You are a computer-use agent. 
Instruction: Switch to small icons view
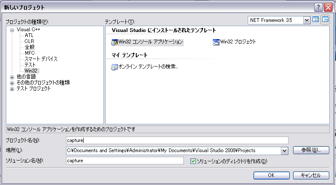(x=325, y=19)
